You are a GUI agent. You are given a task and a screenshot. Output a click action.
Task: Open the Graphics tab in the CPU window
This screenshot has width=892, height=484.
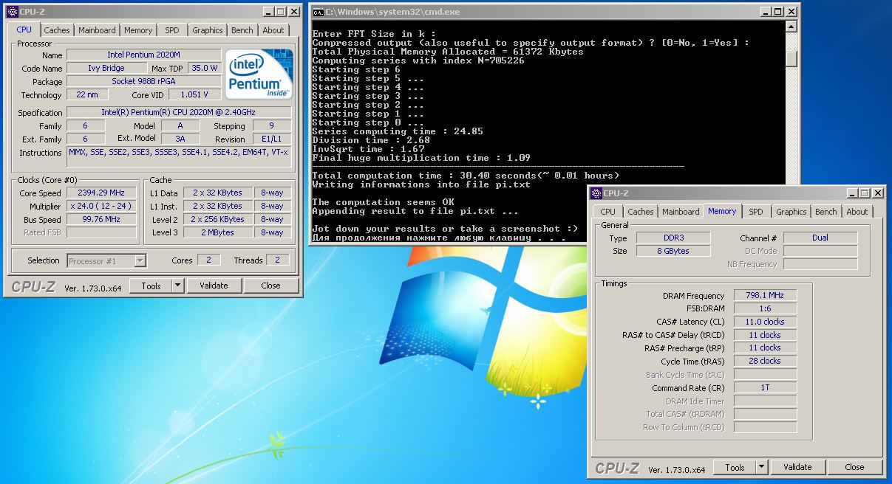208,30
